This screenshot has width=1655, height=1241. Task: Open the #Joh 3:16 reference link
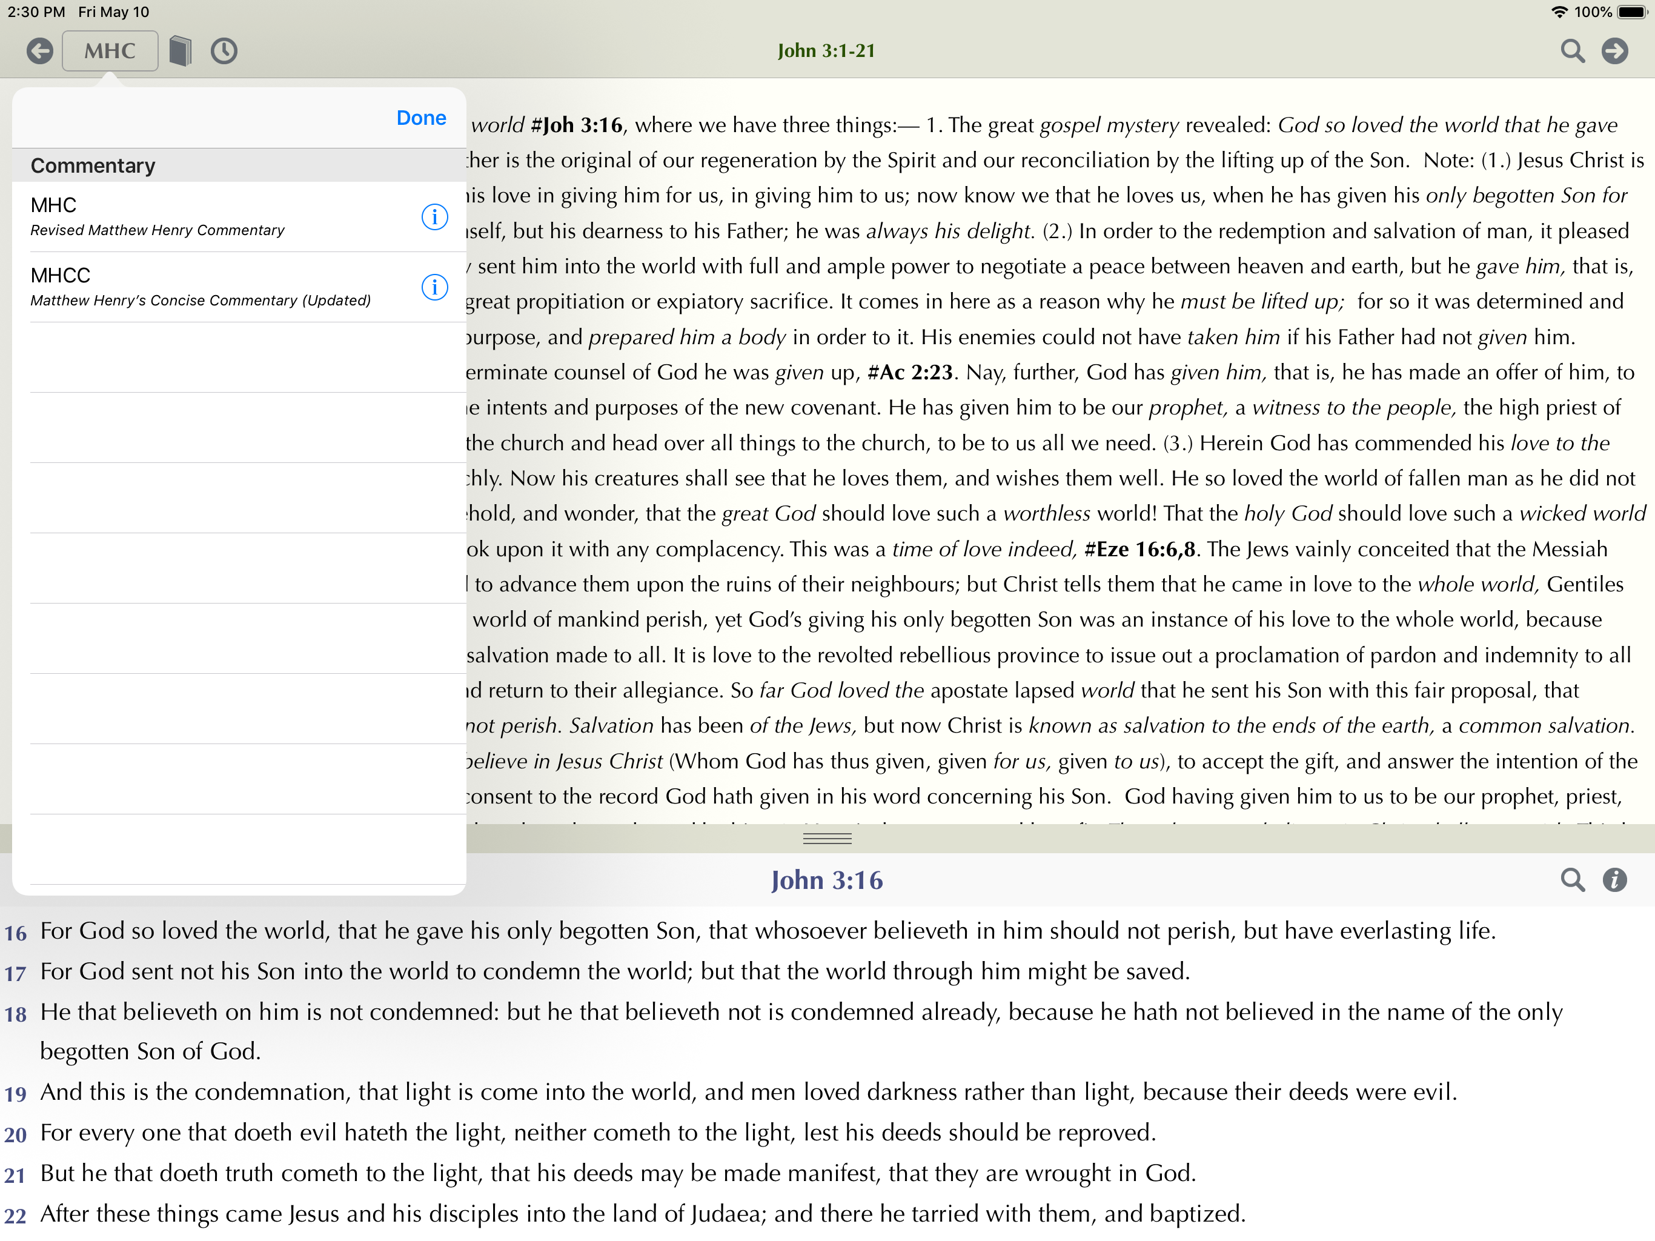click(x=576, y=125)
